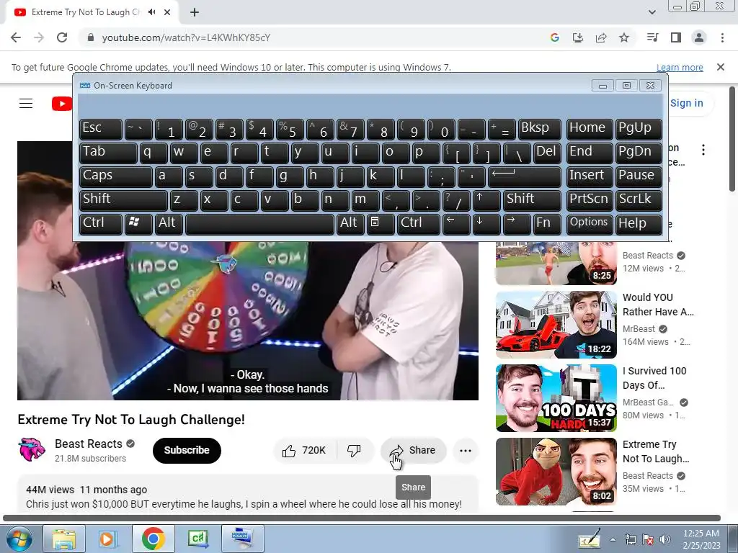
Task: Open the Chrome profile avatar
Action: pyautogui.click(x=699, y=37)
